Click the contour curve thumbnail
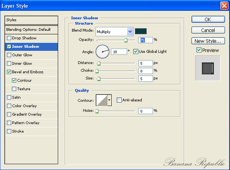This screenshot has width=230, height=170. point(102,100)
